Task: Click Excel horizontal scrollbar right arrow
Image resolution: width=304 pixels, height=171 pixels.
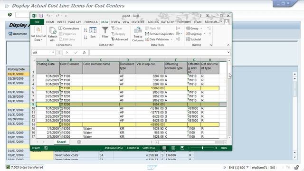Action: coord(225,142)
